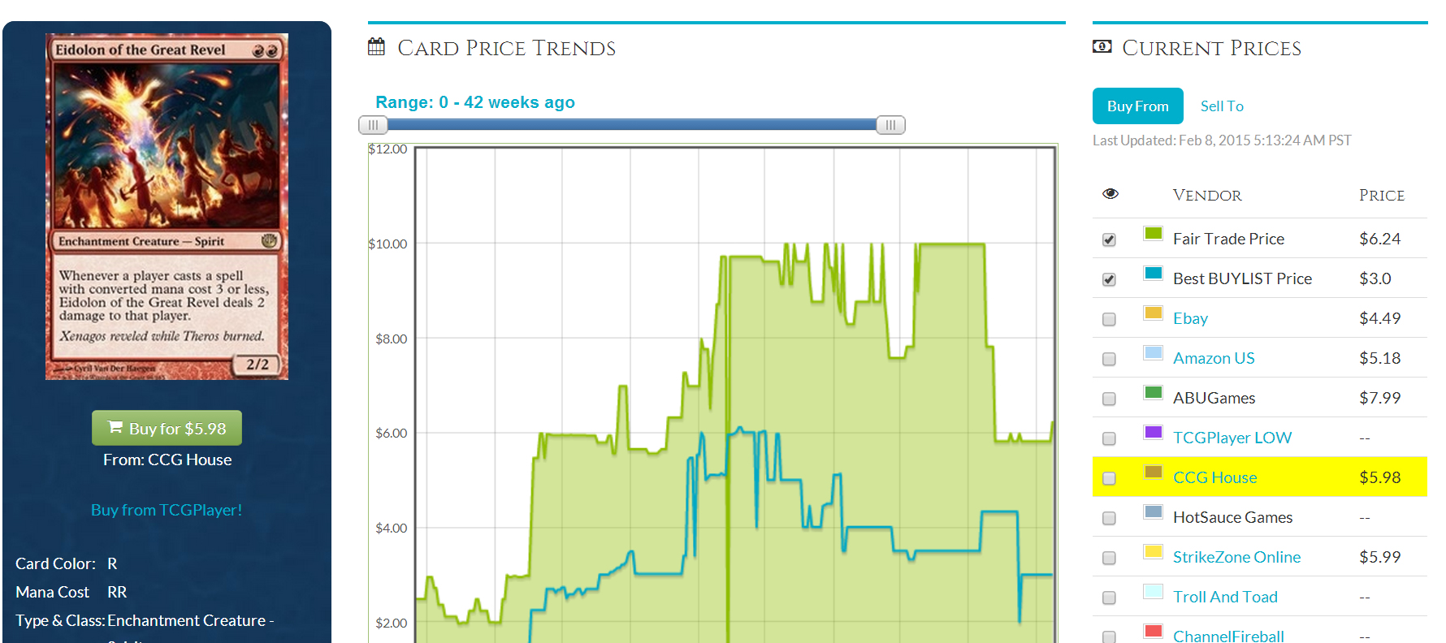Screen dimensions: 1446x643
Task: Switch to the Sell To tab
Action: tap(1222, 106)
